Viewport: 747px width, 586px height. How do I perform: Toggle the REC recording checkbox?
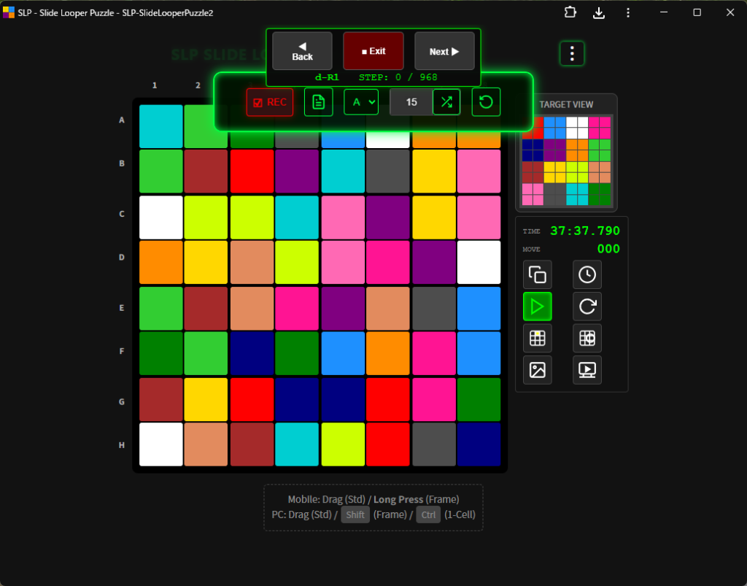pyautogui.click(x=270, y=102)
